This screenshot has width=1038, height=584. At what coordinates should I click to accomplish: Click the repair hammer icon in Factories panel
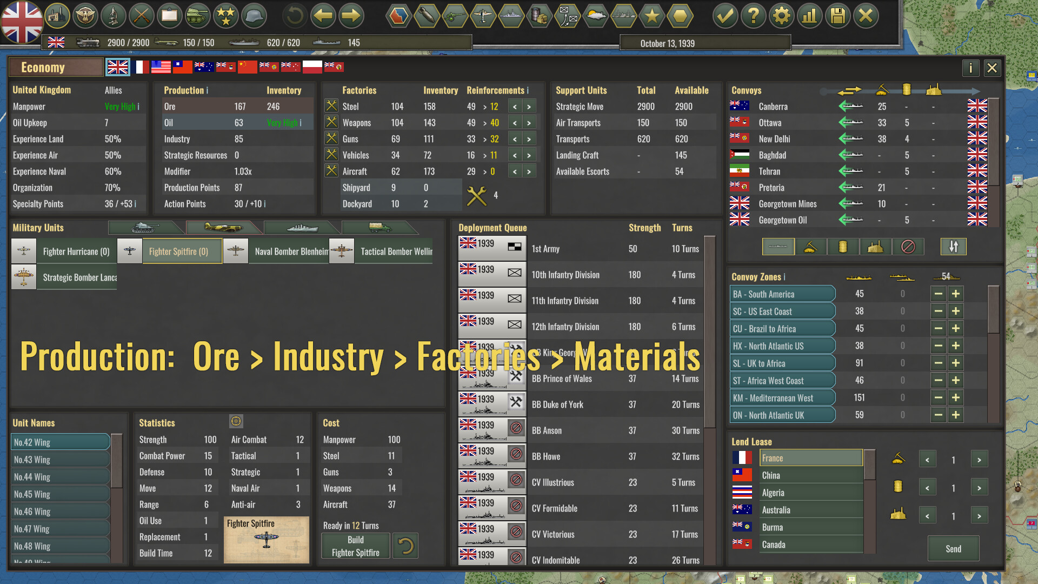477,195
